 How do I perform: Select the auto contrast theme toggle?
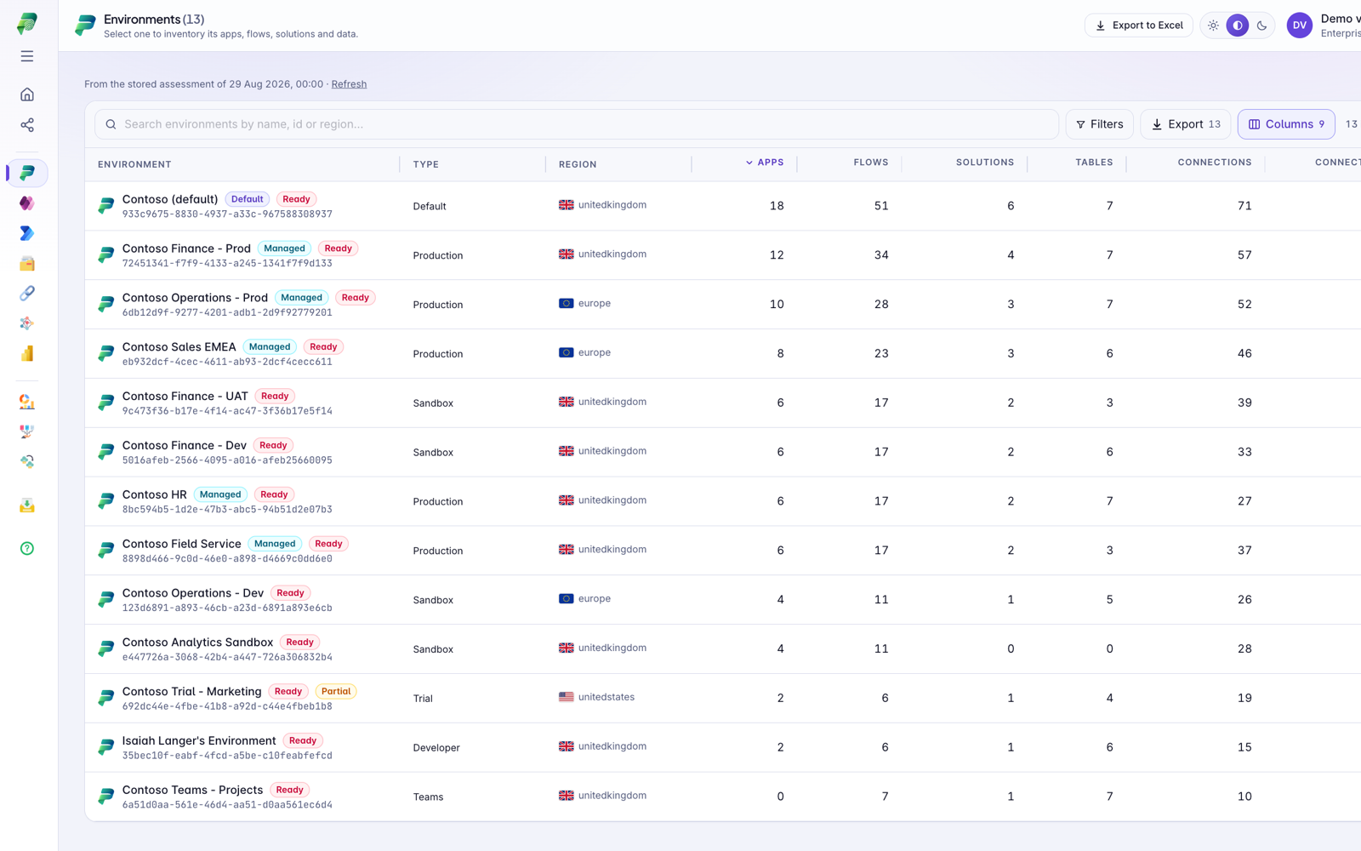pos(1238,26)
